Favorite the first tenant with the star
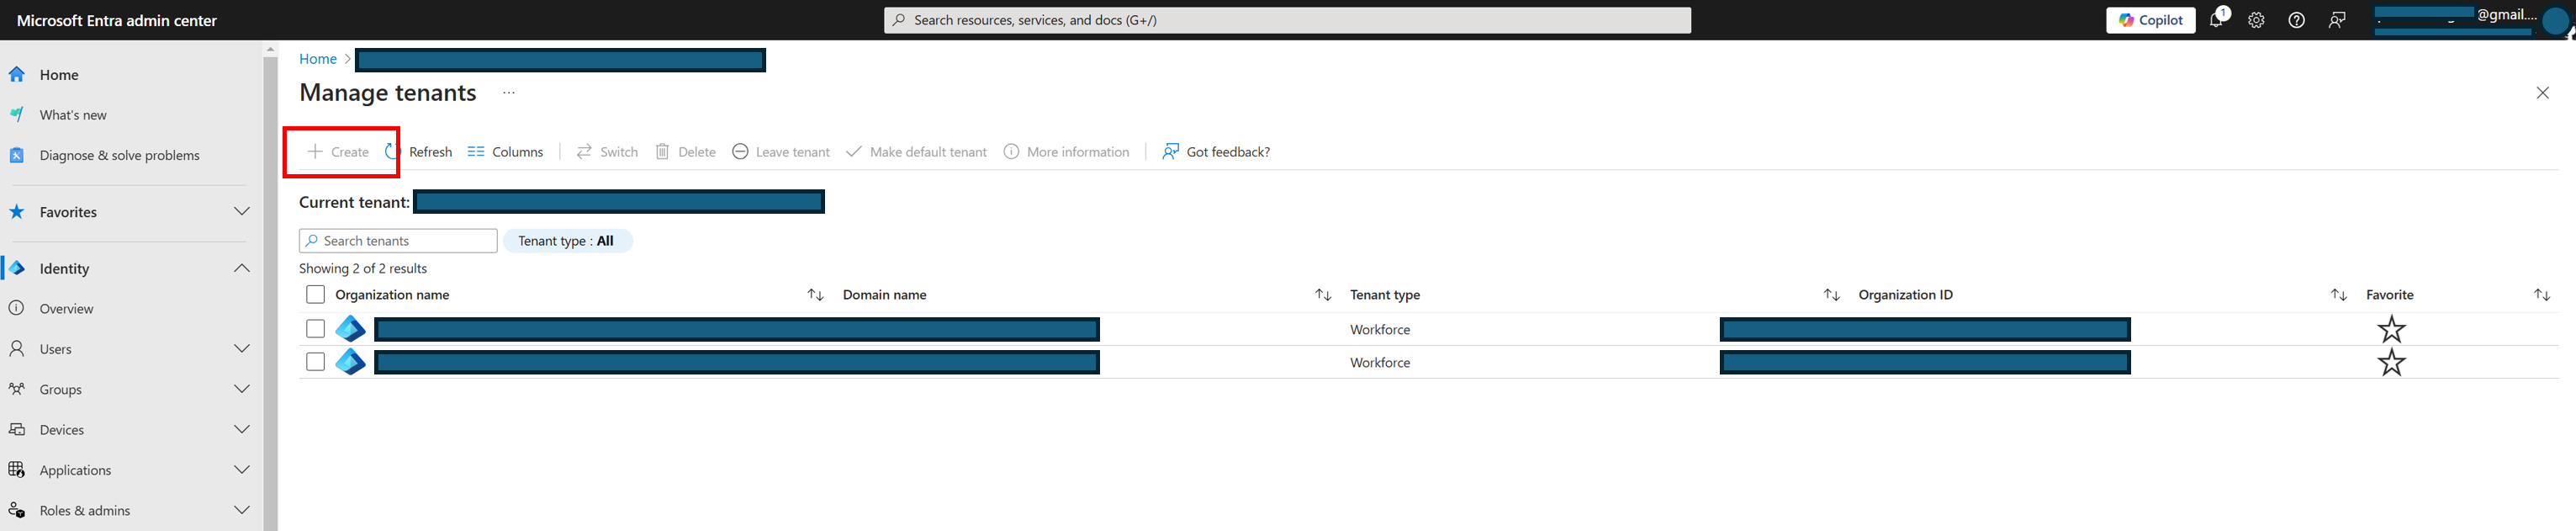This screenshot has height=531, width=2576. (x=2391, y=329)
